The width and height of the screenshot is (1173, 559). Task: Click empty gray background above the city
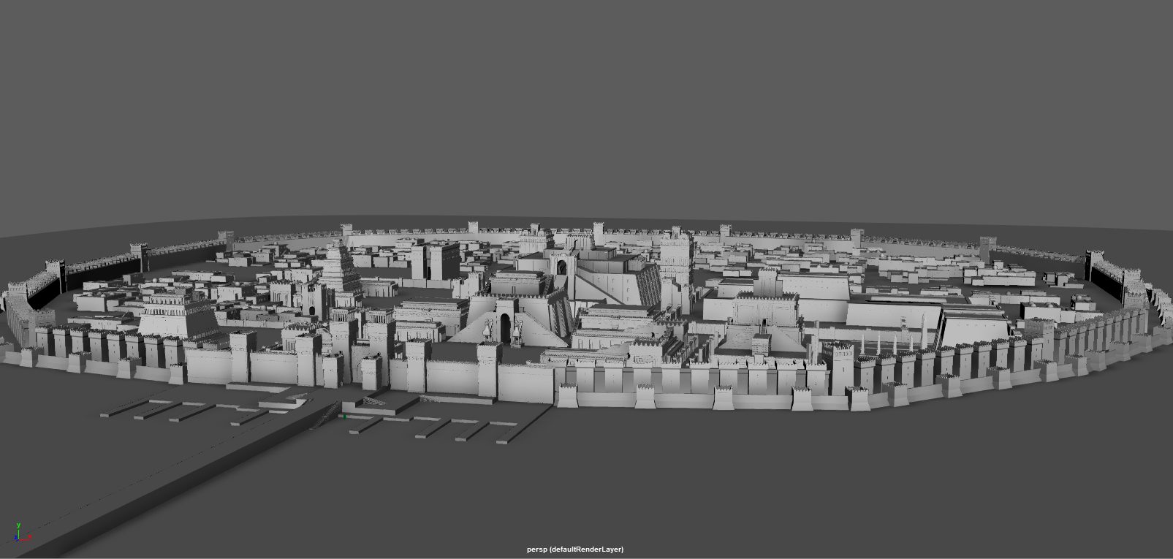click(585, 110)
